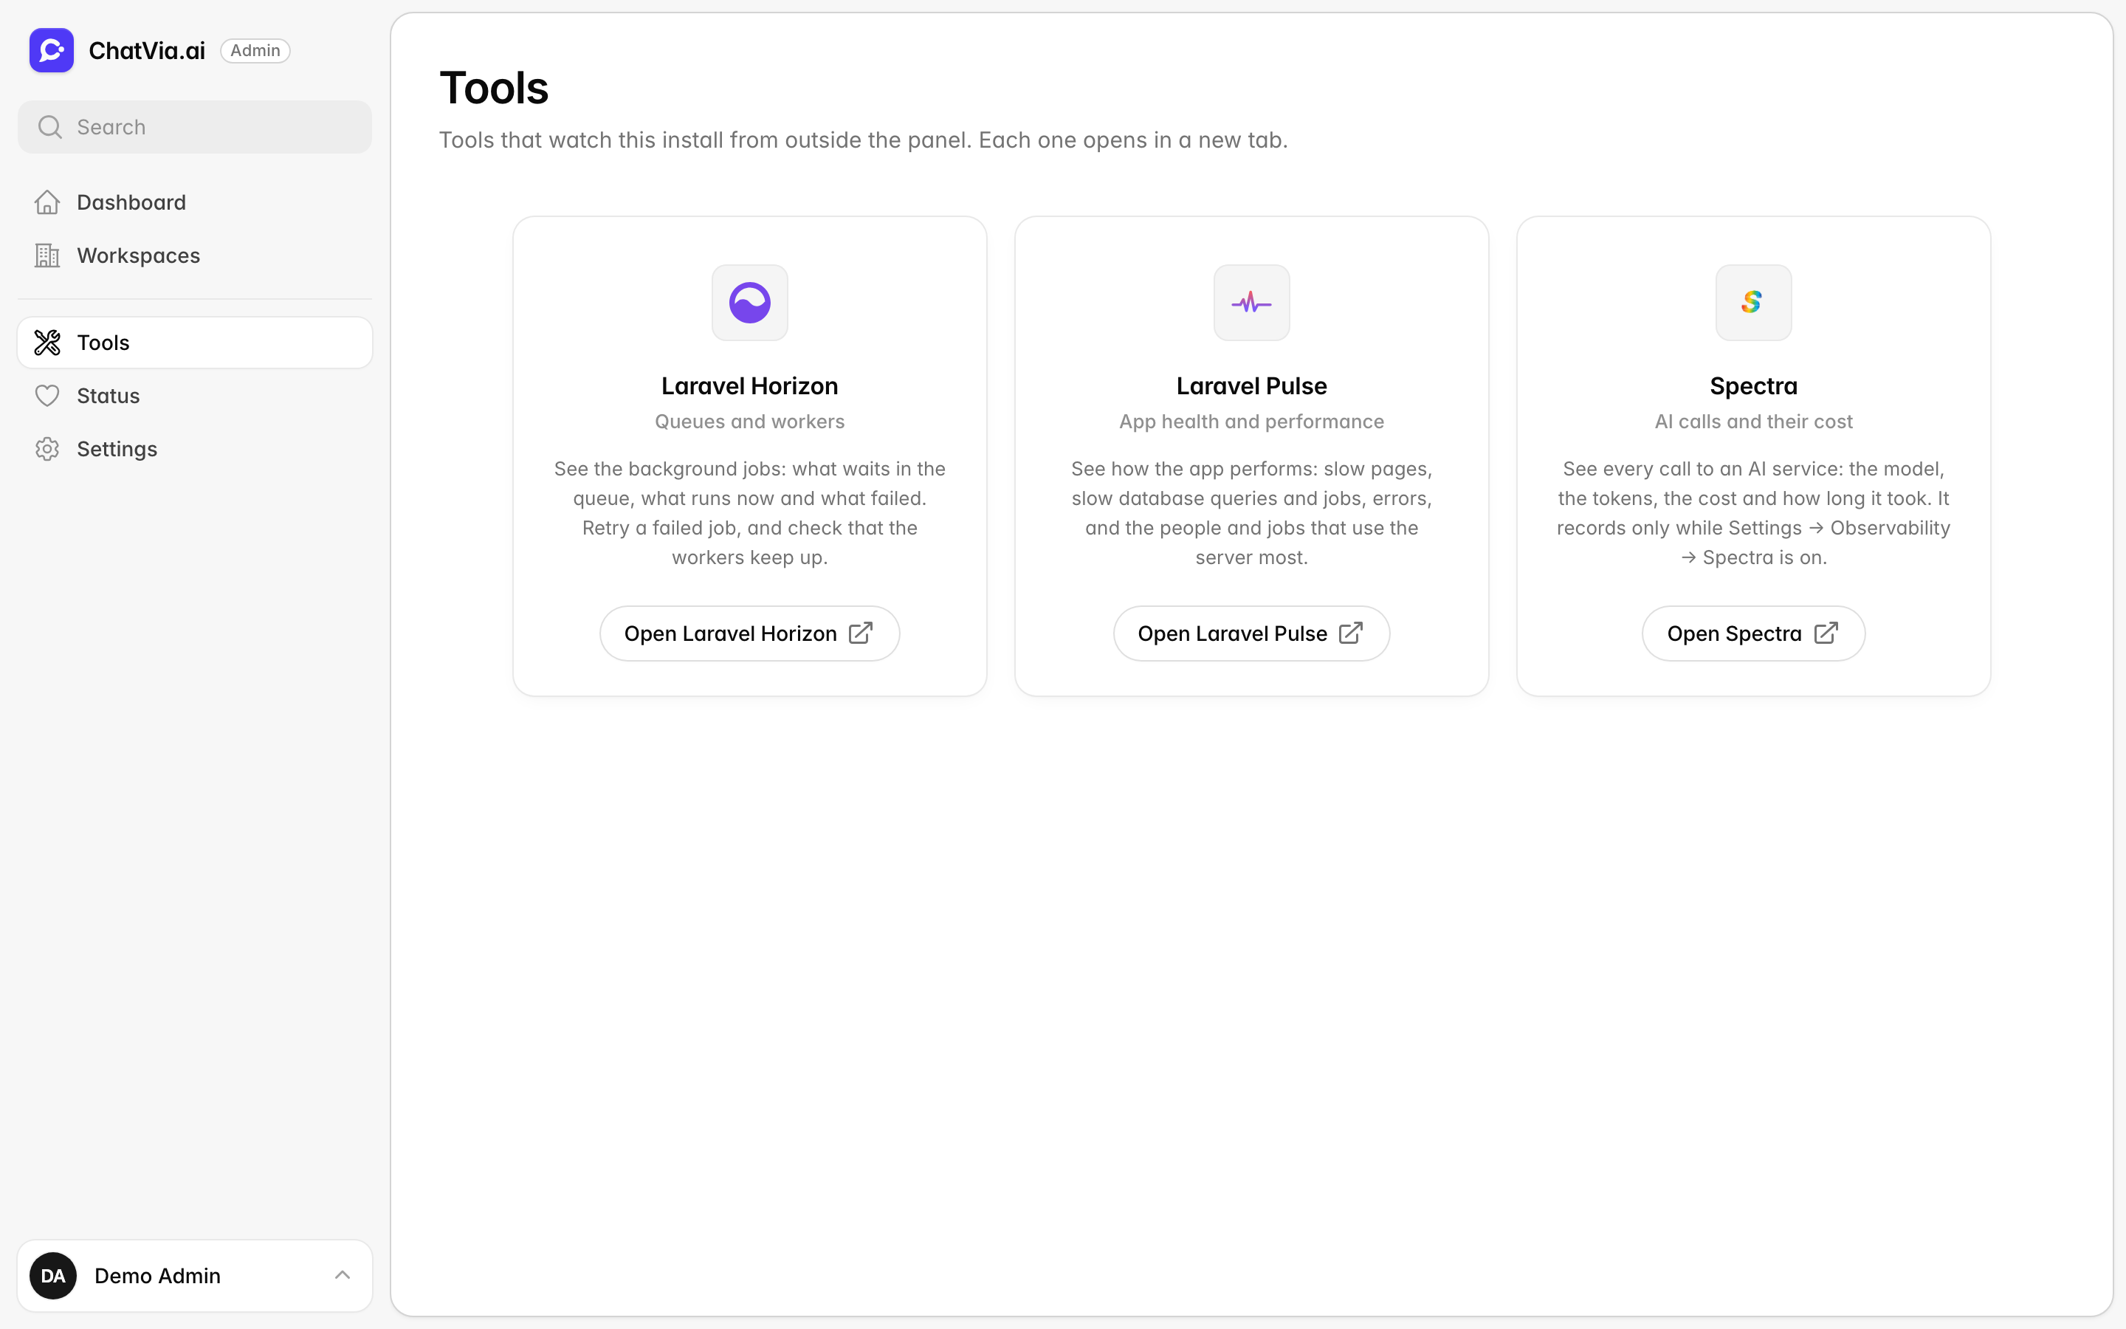This screenshot has height=1329, width=2126.
Task: Click the Dashboard home icon
Action: (x=47, y=202)
